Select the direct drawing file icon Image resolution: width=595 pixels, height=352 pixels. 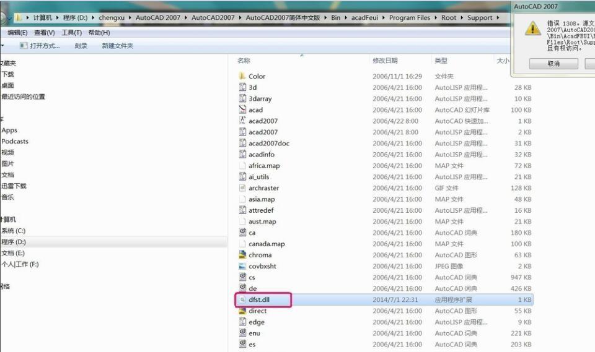click(x=242, y=311)
